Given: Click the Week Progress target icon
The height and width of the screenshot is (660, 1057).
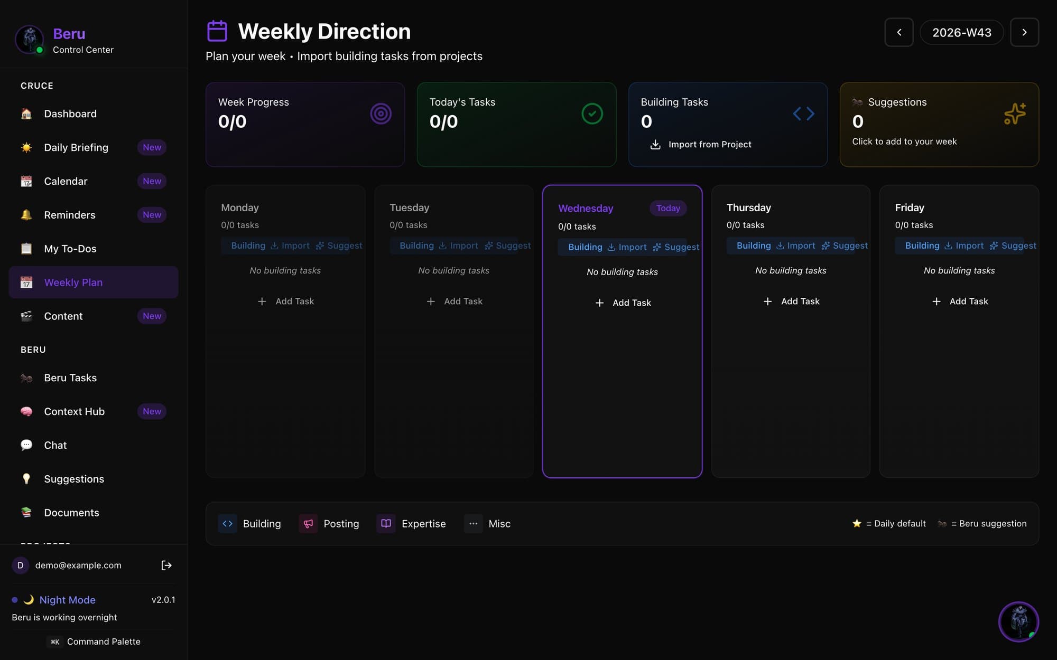Looking at the screenshot, I should (381, 114).
